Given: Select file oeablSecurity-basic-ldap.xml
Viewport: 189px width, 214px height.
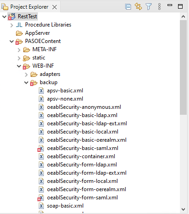Looking at the screenshot, I should pyautogui.click(x=82, y=115).
